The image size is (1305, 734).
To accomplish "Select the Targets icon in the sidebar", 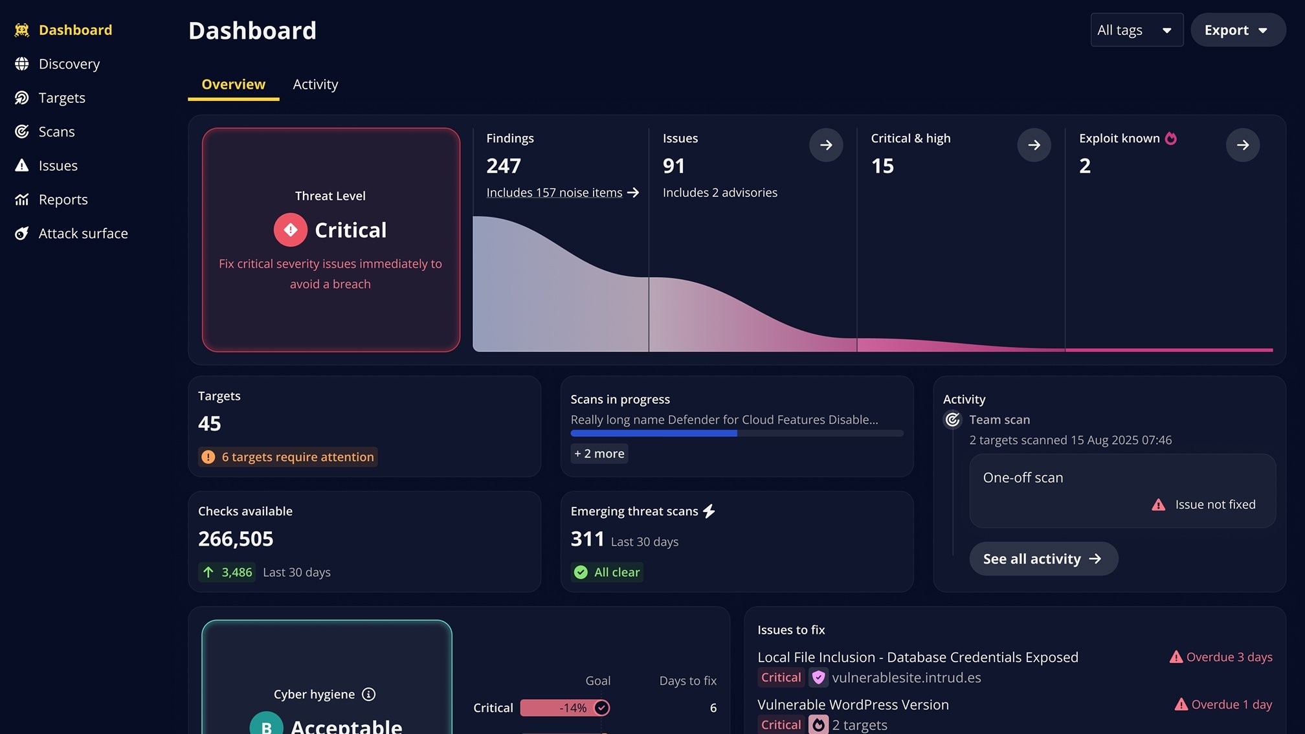I will tap(21, 98).
